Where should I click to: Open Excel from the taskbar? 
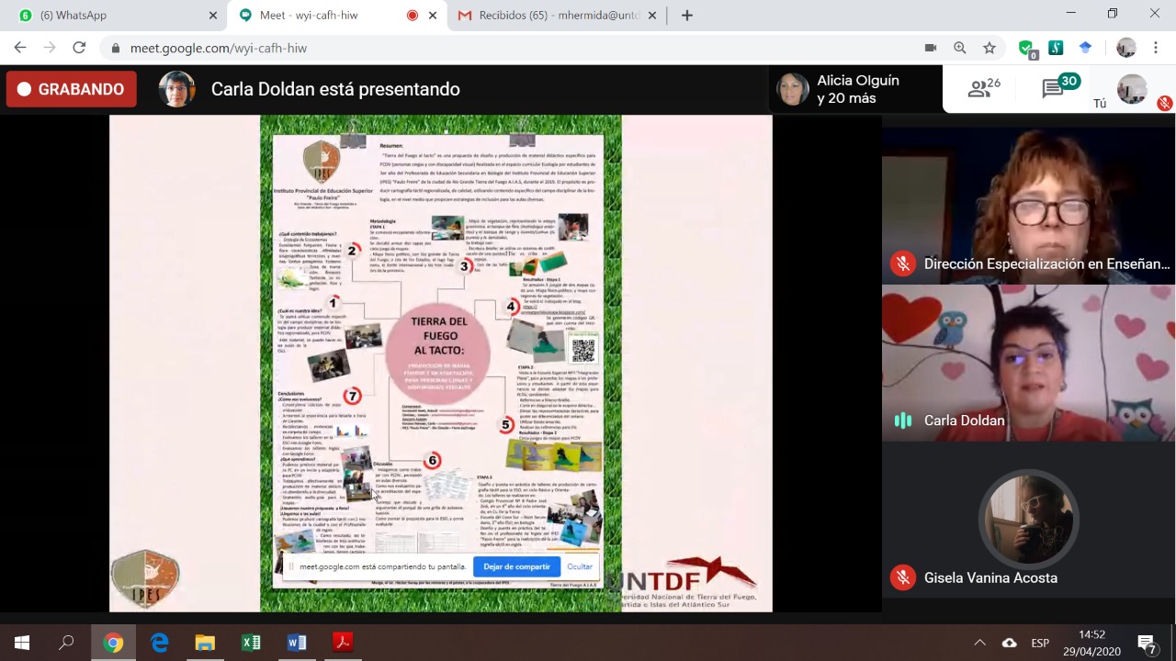point(251,643)
